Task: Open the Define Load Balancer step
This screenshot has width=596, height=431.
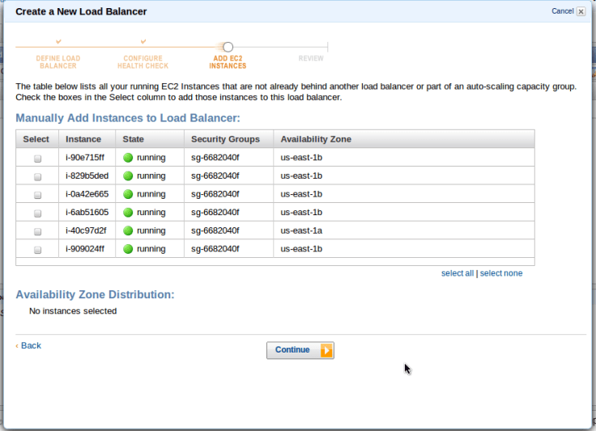Action: tap(58, 62)
